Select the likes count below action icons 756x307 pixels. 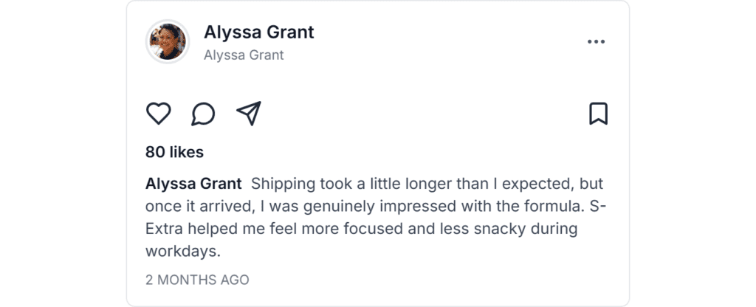175,153
